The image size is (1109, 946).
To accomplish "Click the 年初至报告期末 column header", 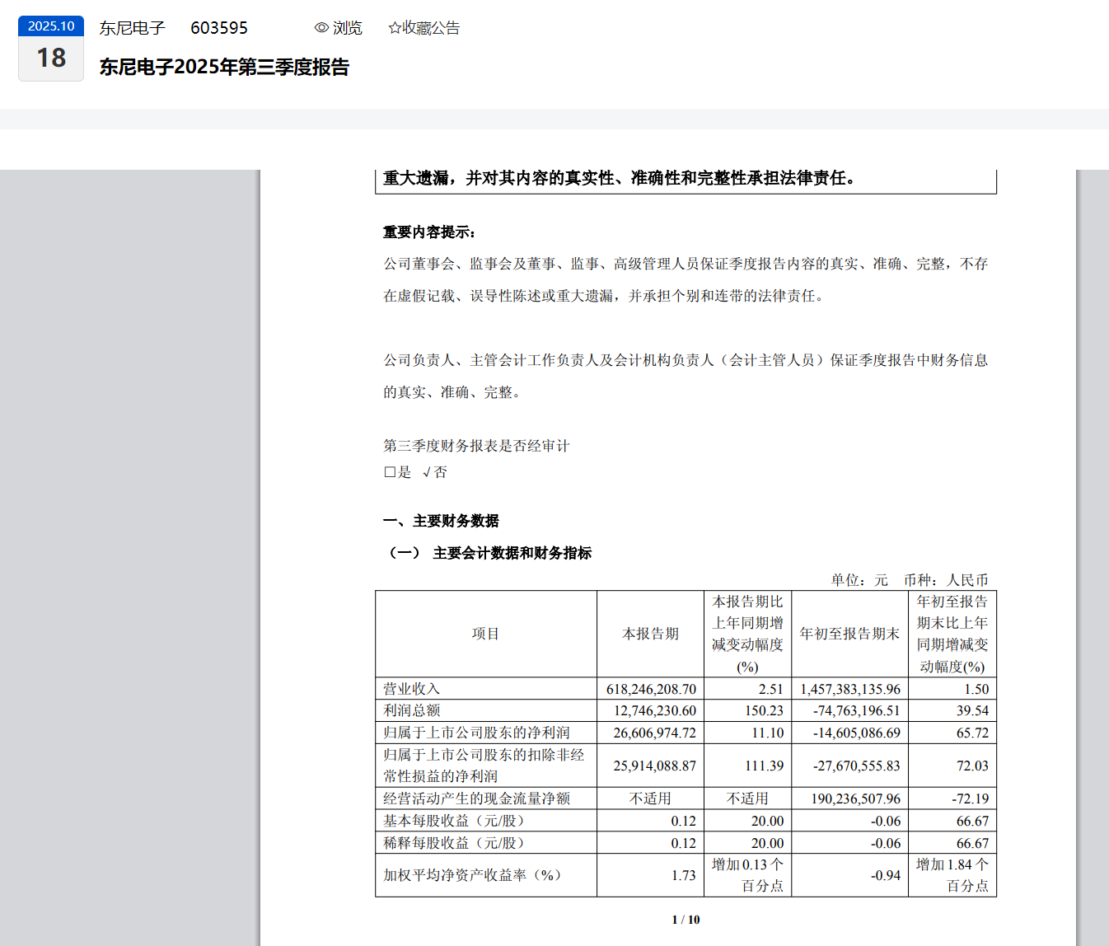I will (849, 634).
